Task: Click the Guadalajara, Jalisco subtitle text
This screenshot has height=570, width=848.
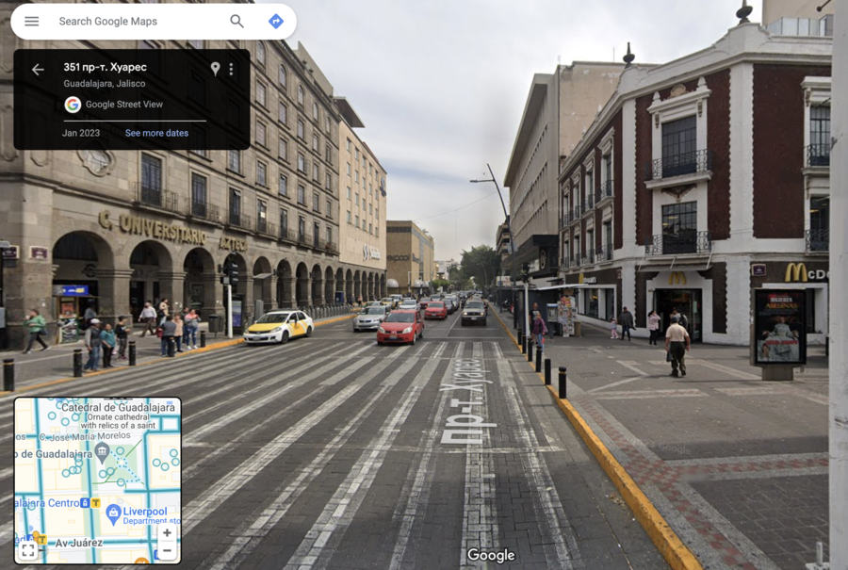Action: point(105,83)
